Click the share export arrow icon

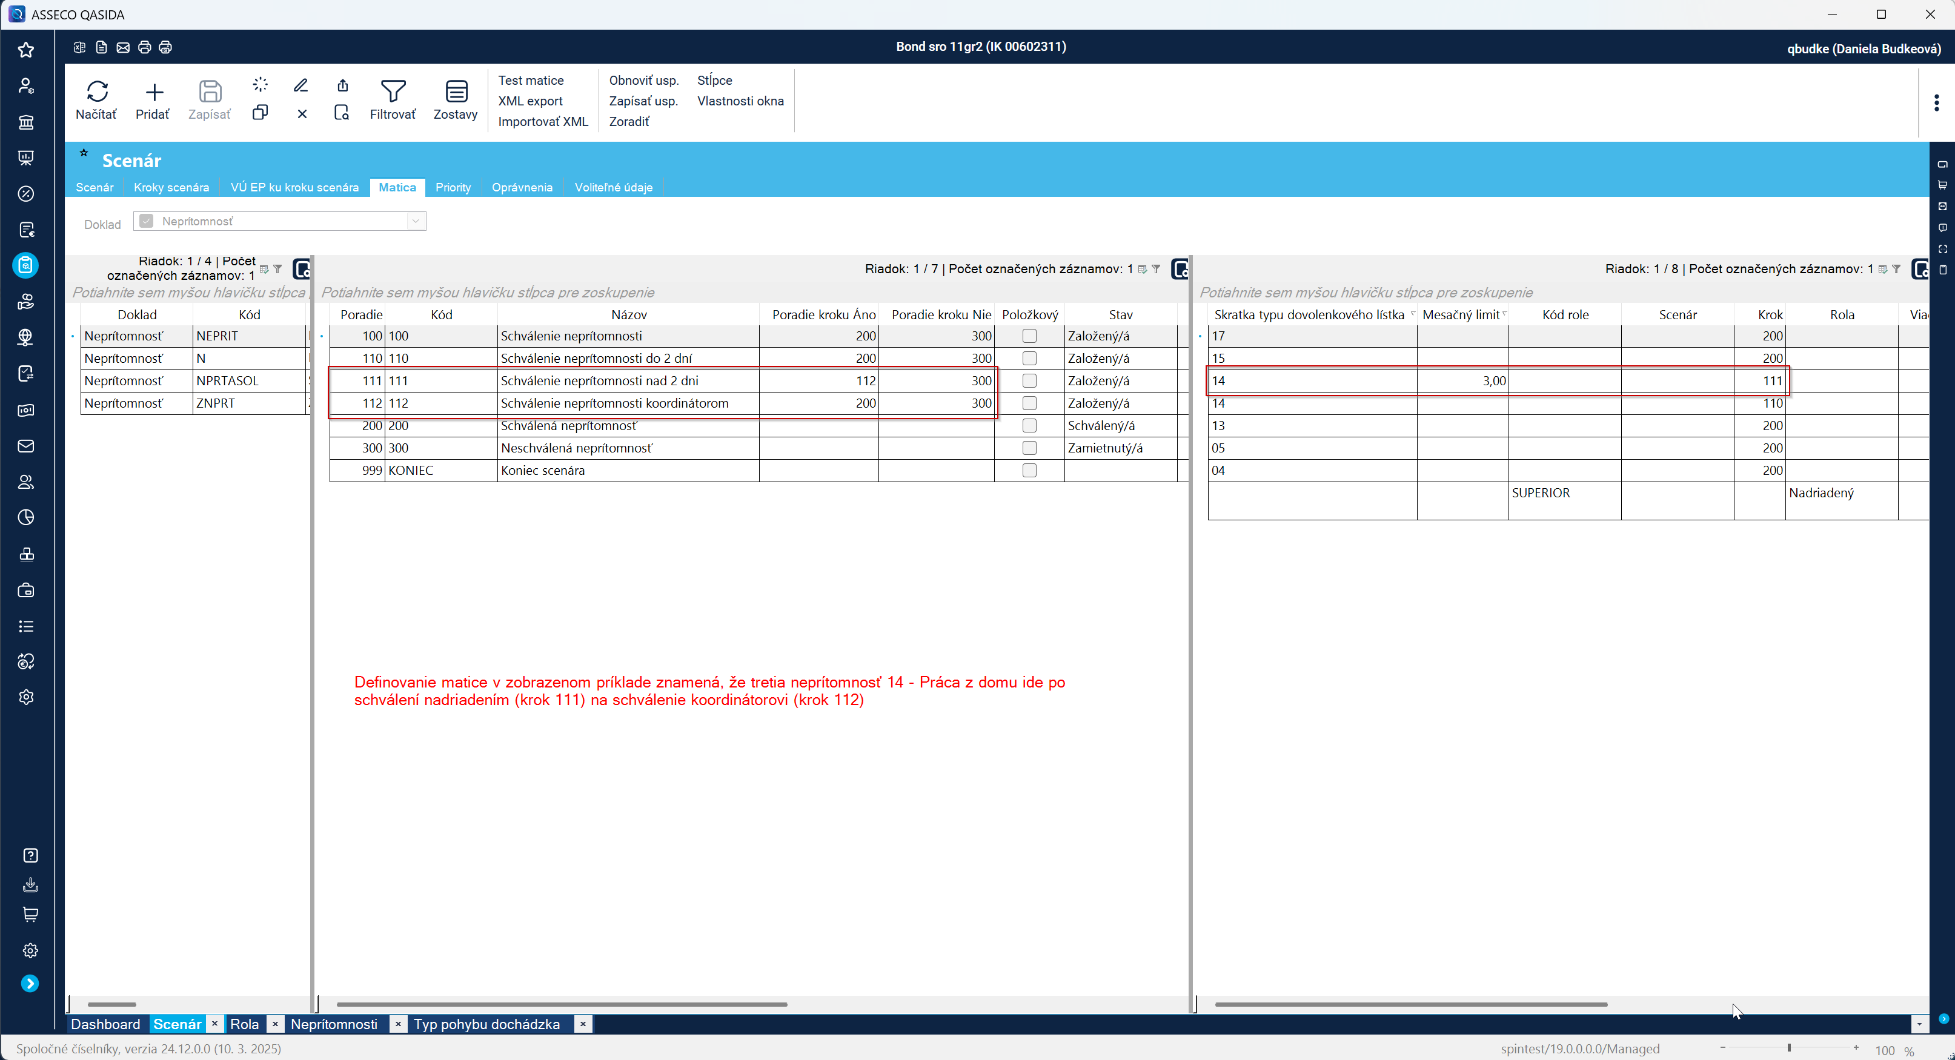[x=342, y=85]
